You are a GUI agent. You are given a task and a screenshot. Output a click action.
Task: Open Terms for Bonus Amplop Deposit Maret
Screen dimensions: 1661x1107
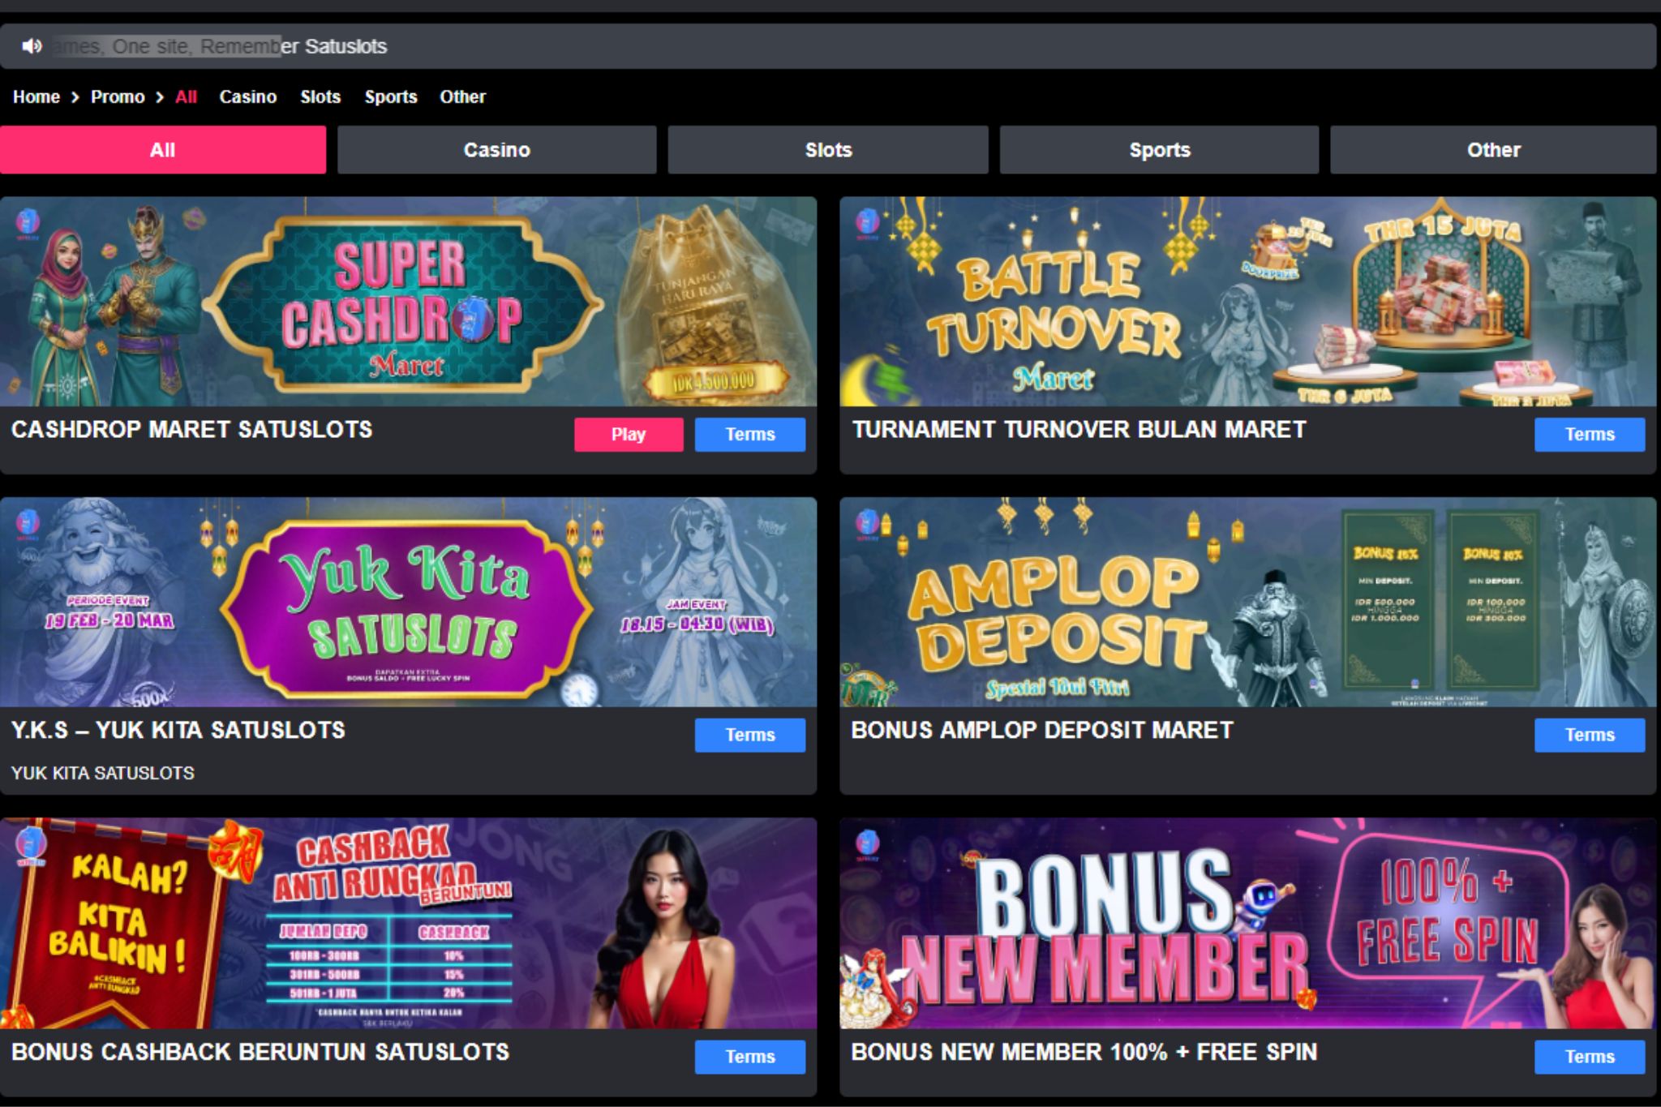[x=1590, y=735]
